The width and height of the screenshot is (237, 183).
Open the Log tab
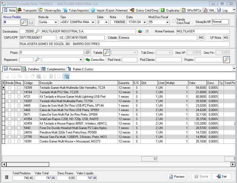coord(222,10)
